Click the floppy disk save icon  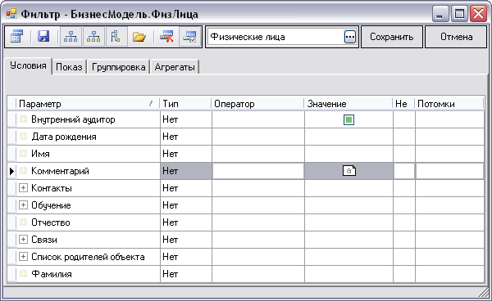point(43,37)
